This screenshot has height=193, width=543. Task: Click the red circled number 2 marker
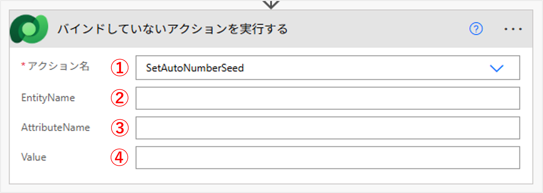(x=120, y=98)
